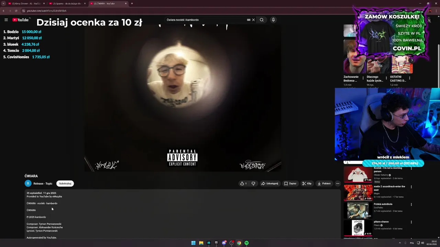Image resolution: width=440 pixels, height=247 pixels.
Task: Dislike the ĆWIARA video
Action: click(x=253, y=184)
